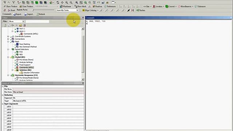Expand the Coordinate Systems tree node

pyautogui.click(x=8, y=36)
